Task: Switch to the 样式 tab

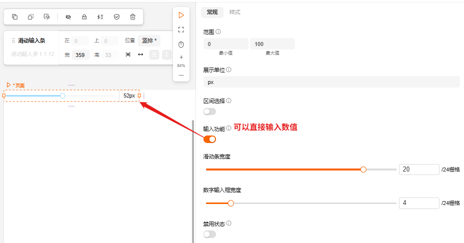Action: pos(234,12)
